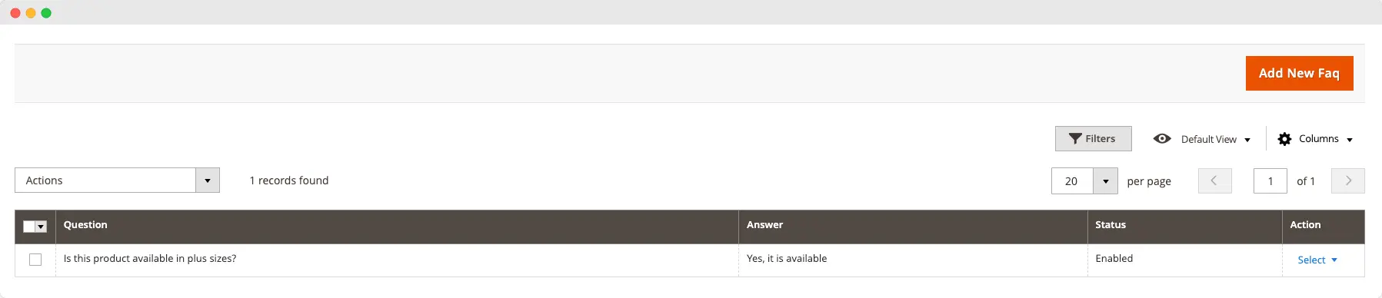Open the mass-select options arrow in header
Screen dimensions: 1382x298
[x=42, y=227]
